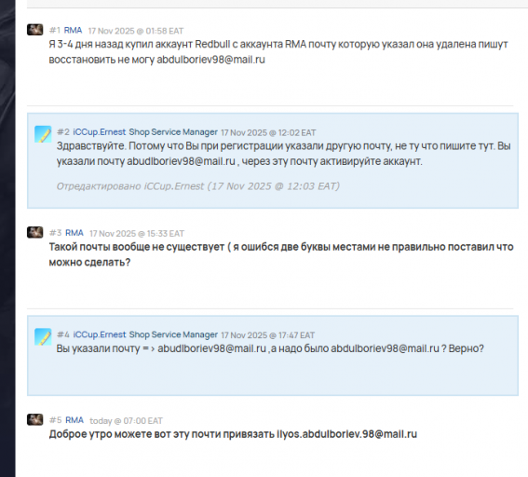Screen dimensions: 528x477
Task: Click Shop Service Manager label in post #2
Action: pos(173,132)
